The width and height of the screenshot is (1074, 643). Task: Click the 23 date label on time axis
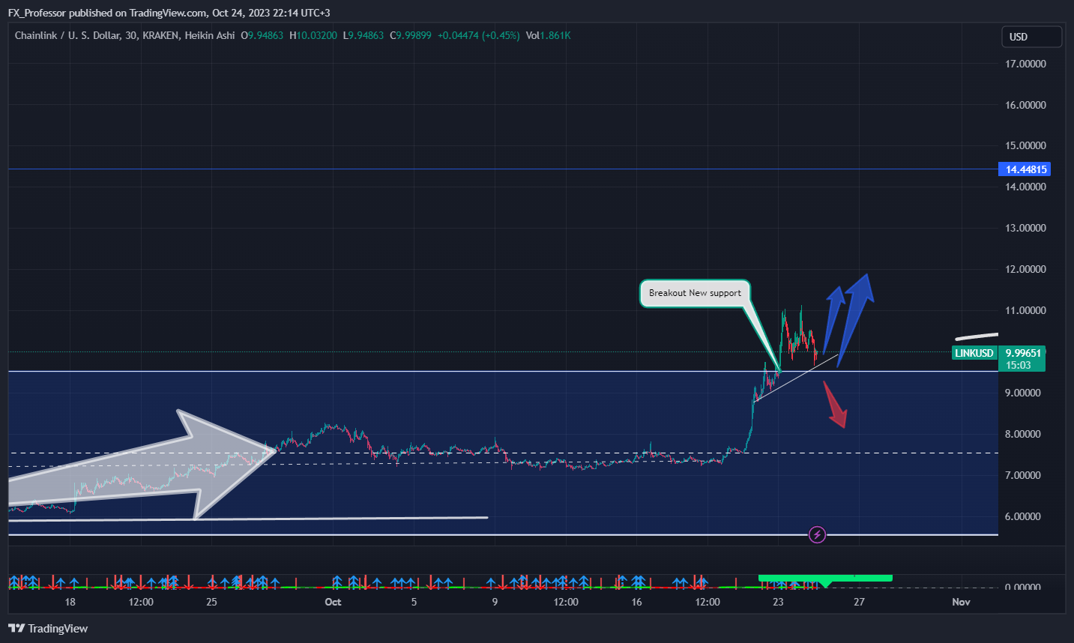tap(779, 602)
